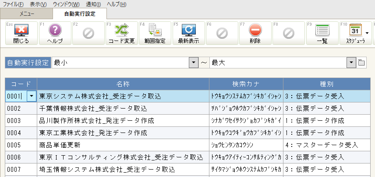Viewport: 375px width, 177px height.
Task: Select 千葉情報株式会社_受注データ取込 name cell
Action: pyautogui.click(x=123, y=109)
